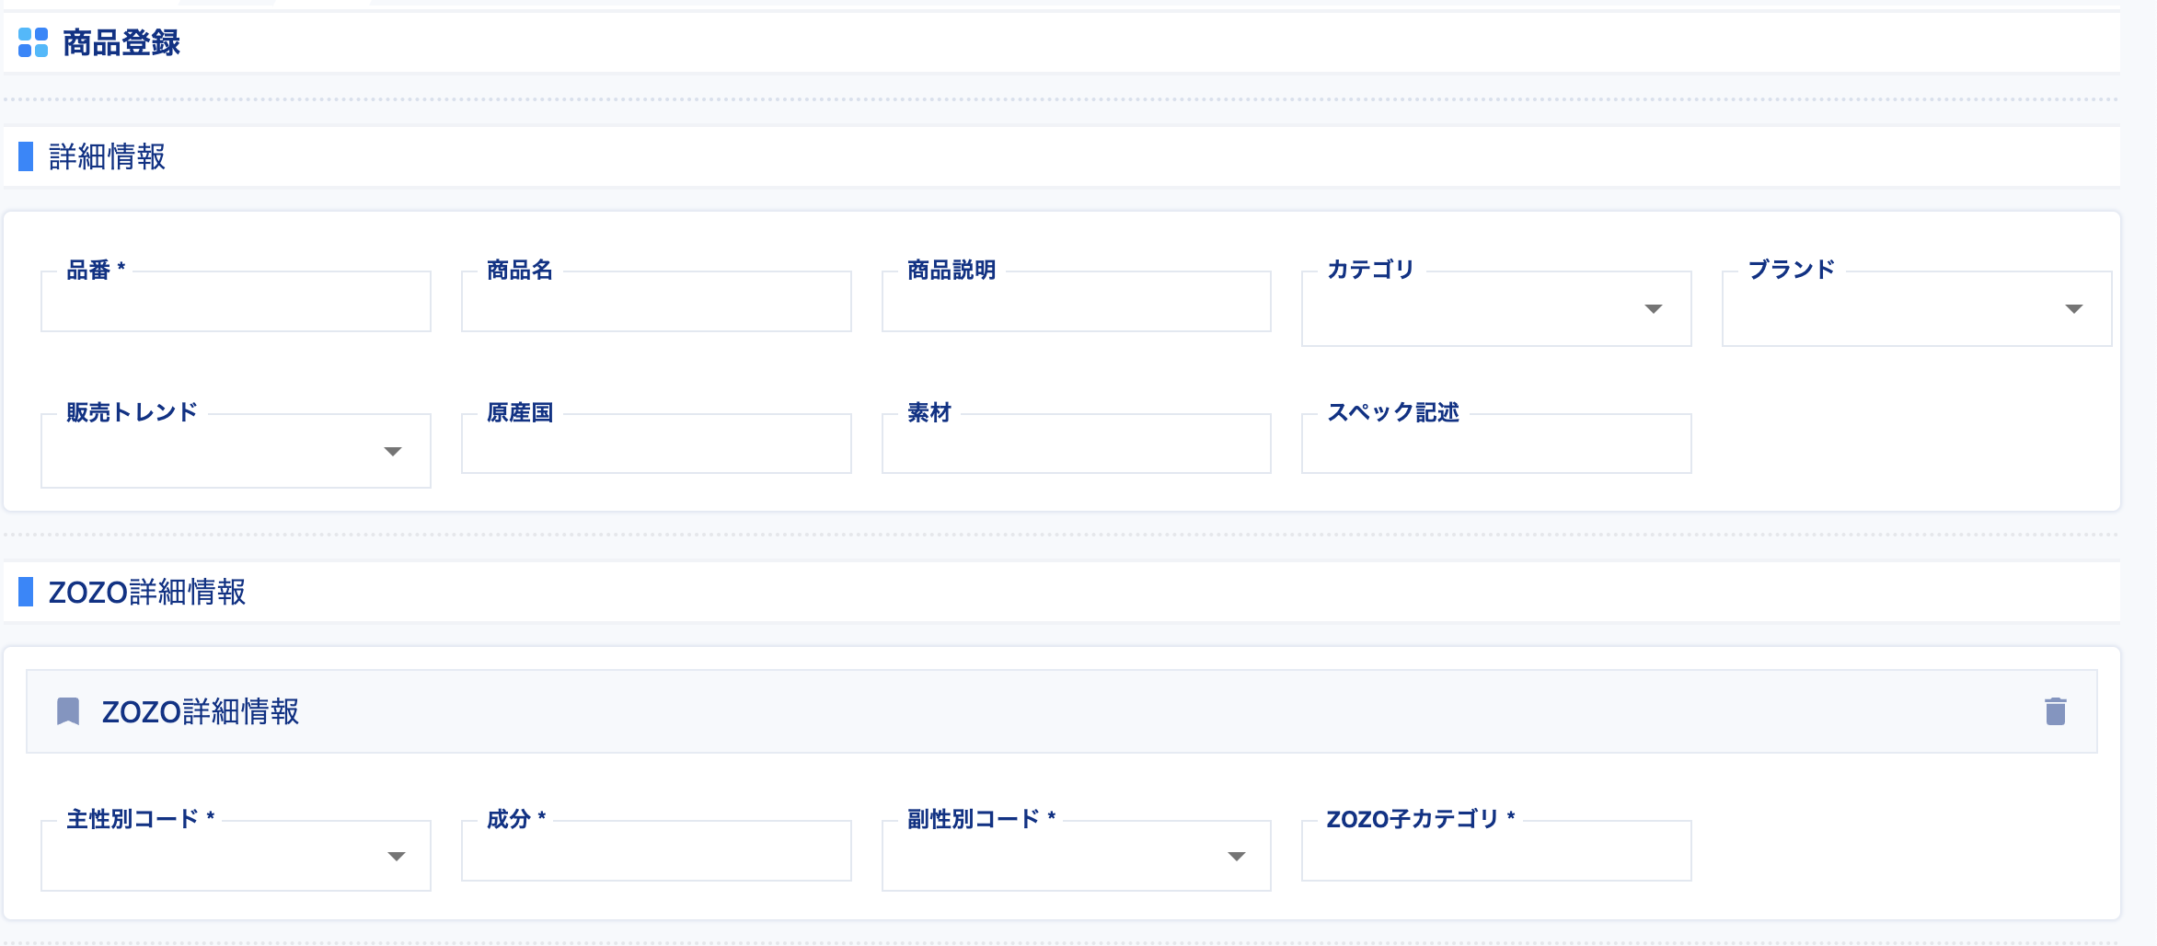2157x946 pixels.
Task: Click the ZOZO詳細情報 card header
Action: (x=201, y=713)
